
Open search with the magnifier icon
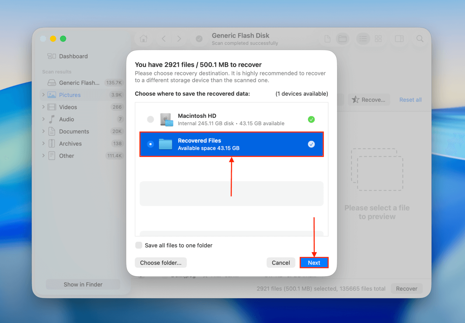[420, 39]
